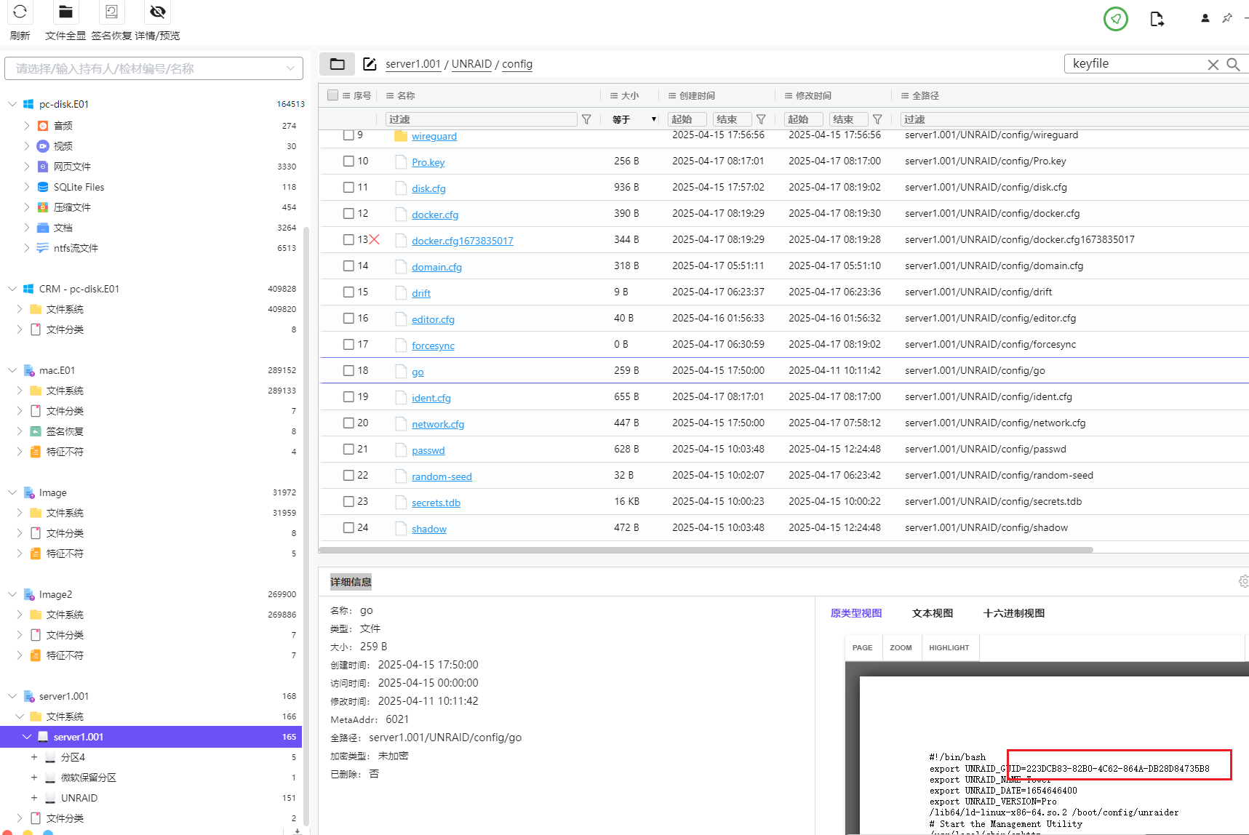The image size is (1249, 835).
Task: Open the created-time filter funnel
Action: pyautogui.click(x=761, y=119)
